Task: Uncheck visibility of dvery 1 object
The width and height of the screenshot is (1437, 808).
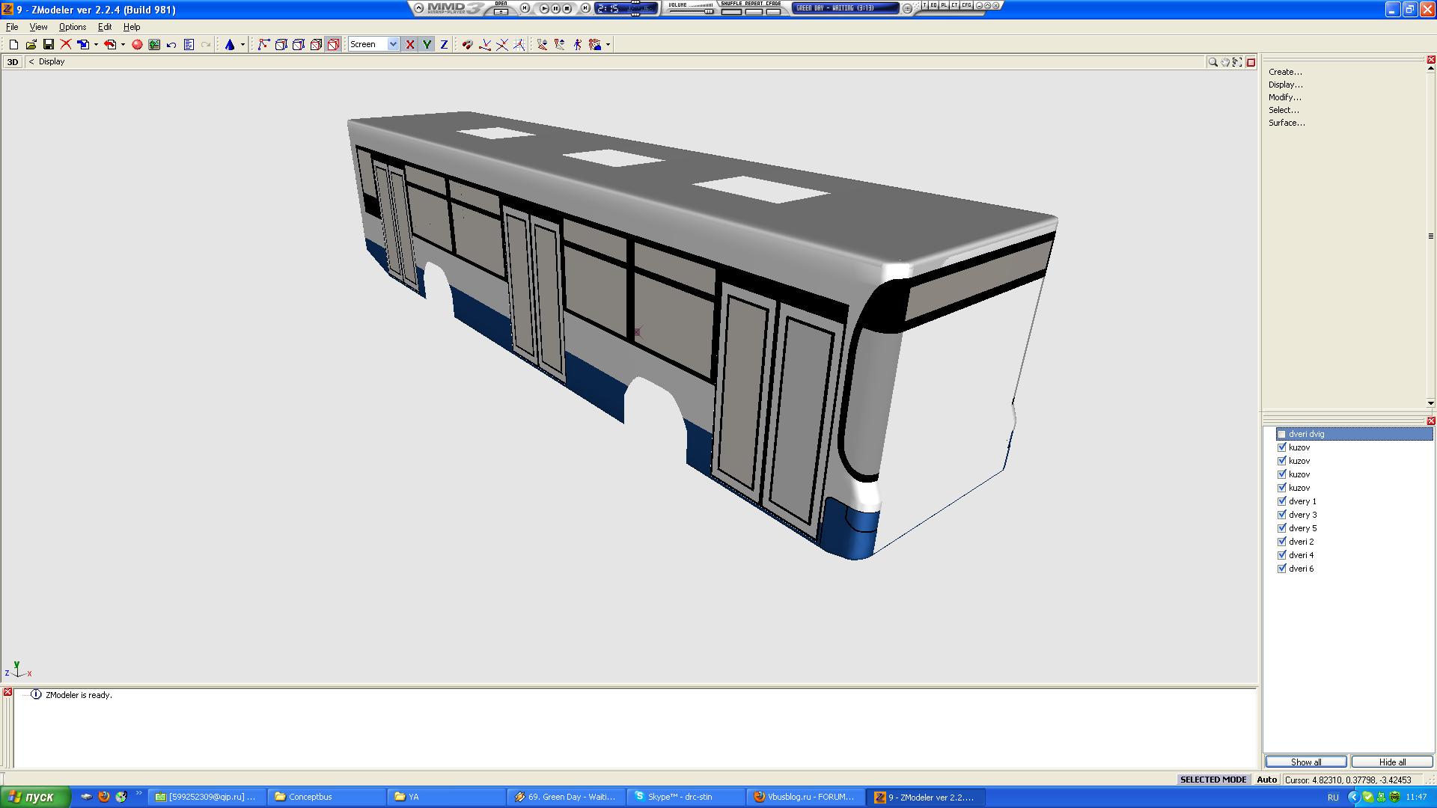Action: 1281,501
